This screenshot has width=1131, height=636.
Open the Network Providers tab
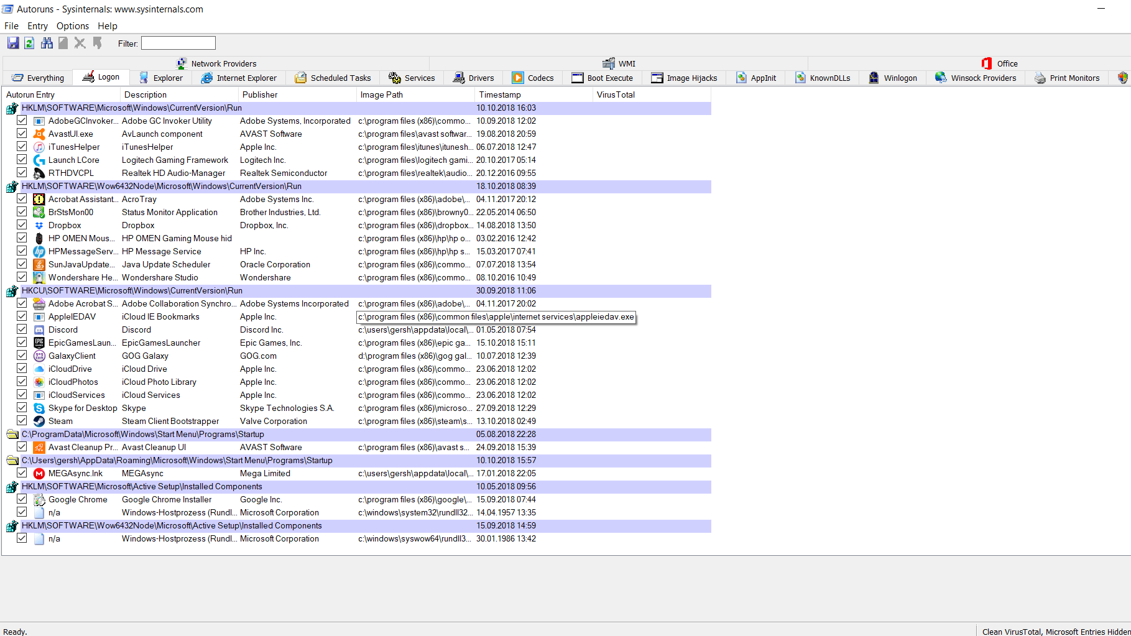pyautogui.click(x=216, y=63)
